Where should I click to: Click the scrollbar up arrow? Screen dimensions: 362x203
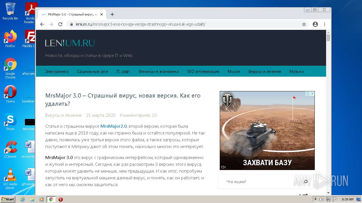pos(328,32)
